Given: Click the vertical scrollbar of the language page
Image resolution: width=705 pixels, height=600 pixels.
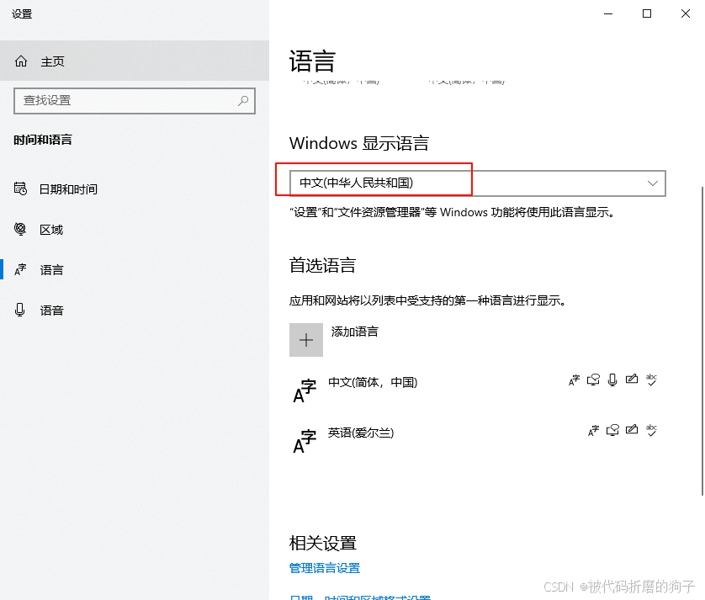Looking at the screenshot, I should (x=702, y=341).
